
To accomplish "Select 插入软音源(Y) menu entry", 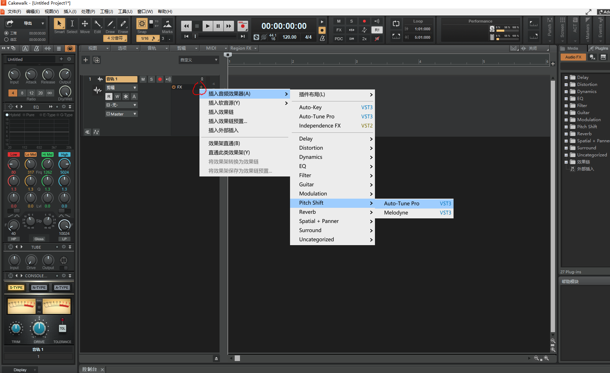I will point(245,103).
